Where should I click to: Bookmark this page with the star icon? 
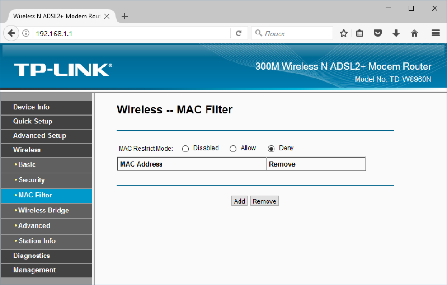point(343,33)
